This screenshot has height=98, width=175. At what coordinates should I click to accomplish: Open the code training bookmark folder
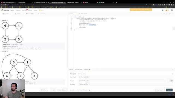pyautogui.click(x=15, y=7)
